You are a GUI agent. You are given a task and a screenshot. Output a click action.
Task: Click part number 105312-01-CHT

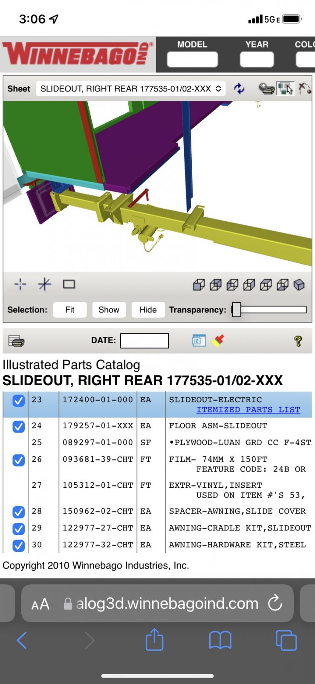coord(98,485)
